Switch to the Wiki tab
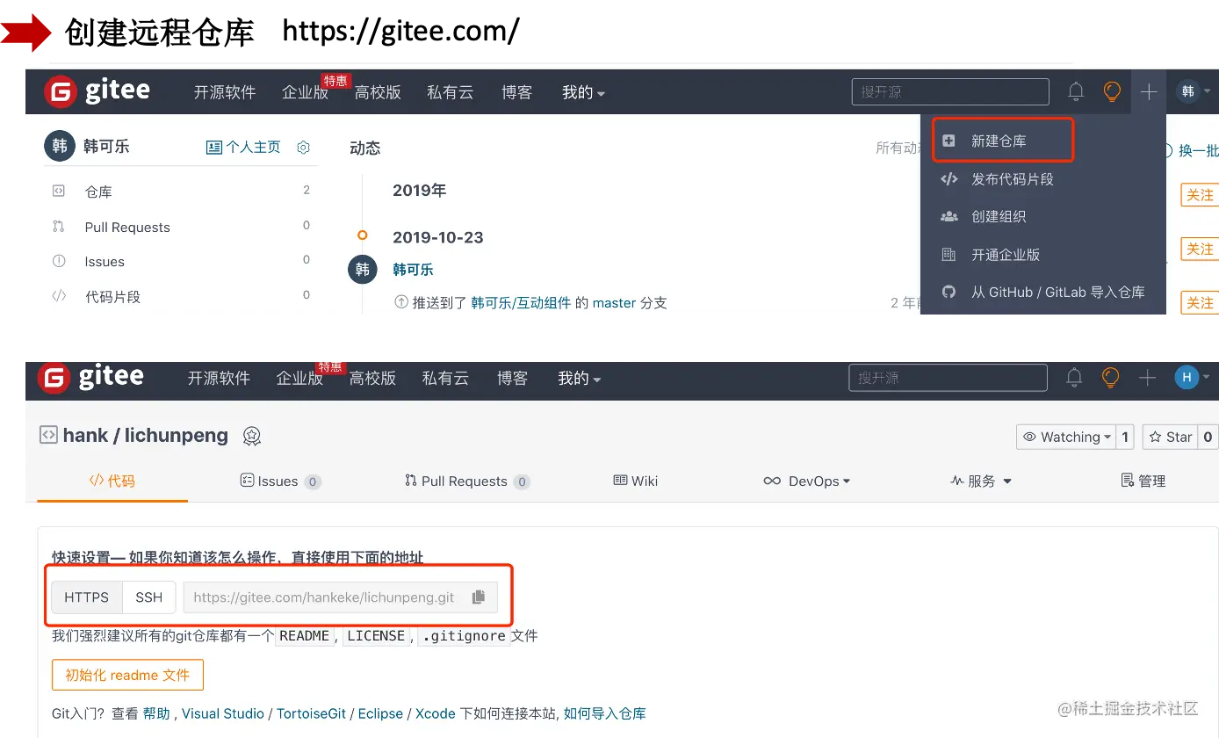This screenshot has height=738, width=1219. [x=635, y=481]
